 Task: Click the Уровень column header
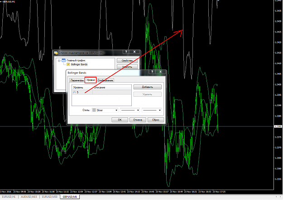click(82, 87)
